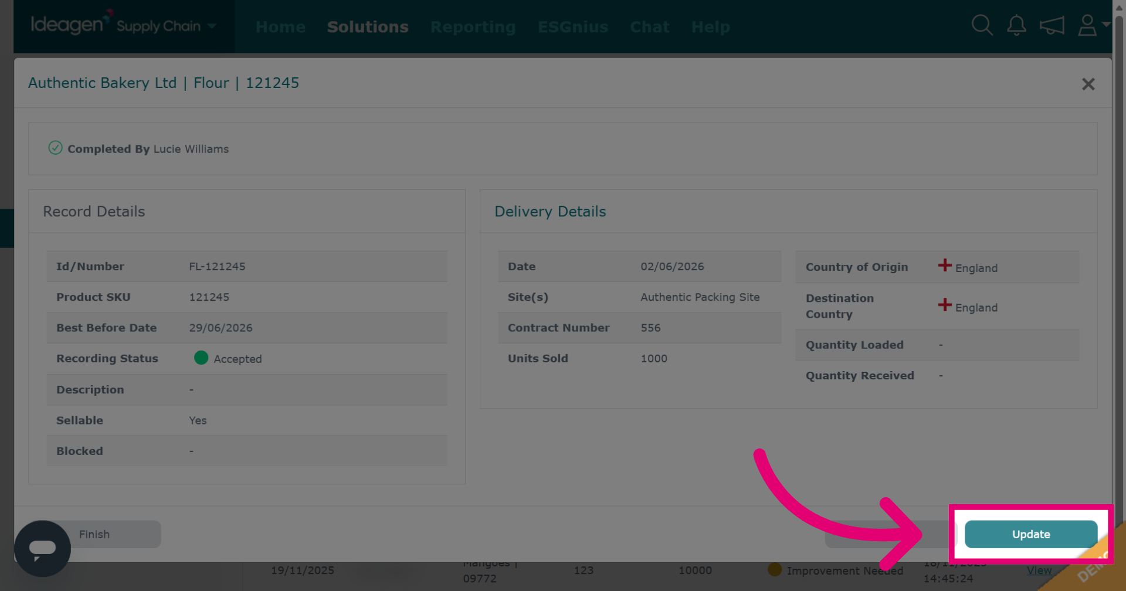Go to the Home menu
The height and width of the screenshot is (591, 1126).
(x=280, y=27)
